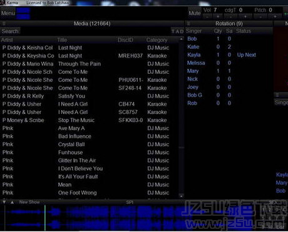Select Pink's One Foot Wrong track
This screenshot has height=232, width=288.
click(90, 193)
